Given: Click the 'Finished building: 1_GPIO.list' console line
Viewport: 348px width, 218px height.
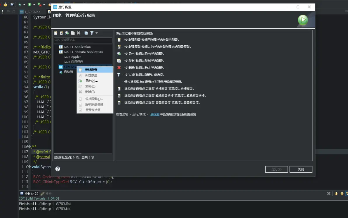Looking at the screenshot, I should (x=45, y=204).
